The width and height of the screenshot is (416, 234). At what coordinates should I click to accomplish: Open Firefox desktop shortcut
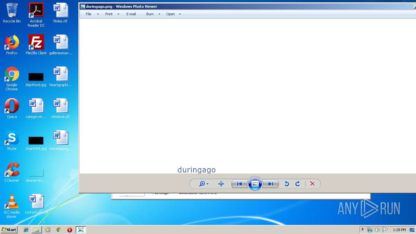pos(12,45)
